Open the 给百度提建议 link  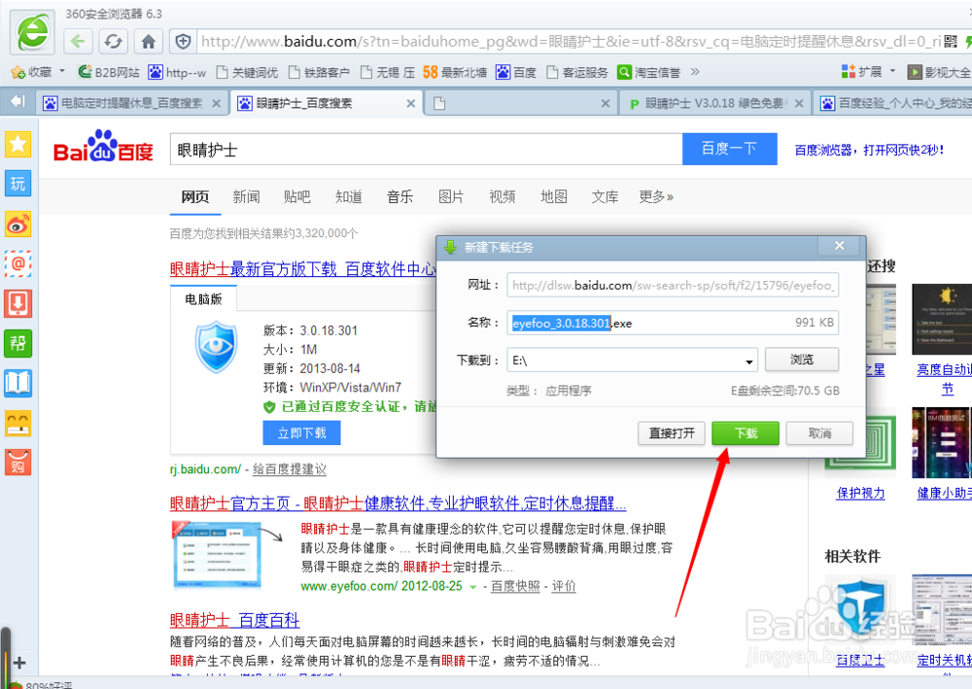pos(290,469)
